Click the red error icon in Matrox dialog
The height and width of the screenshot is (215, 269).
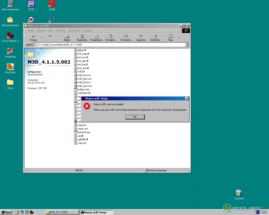[x=87, y=106]
